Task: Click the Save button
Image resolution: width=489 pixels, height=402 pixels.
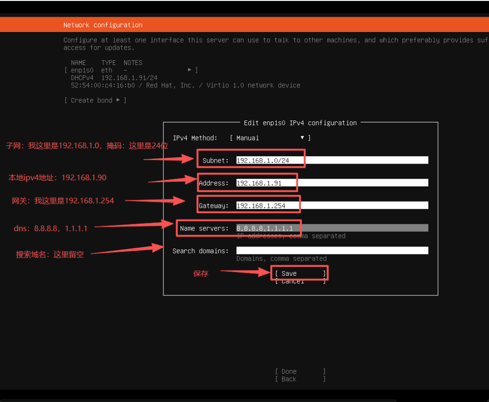Action: pyautogui.click(x=299, y=273)
